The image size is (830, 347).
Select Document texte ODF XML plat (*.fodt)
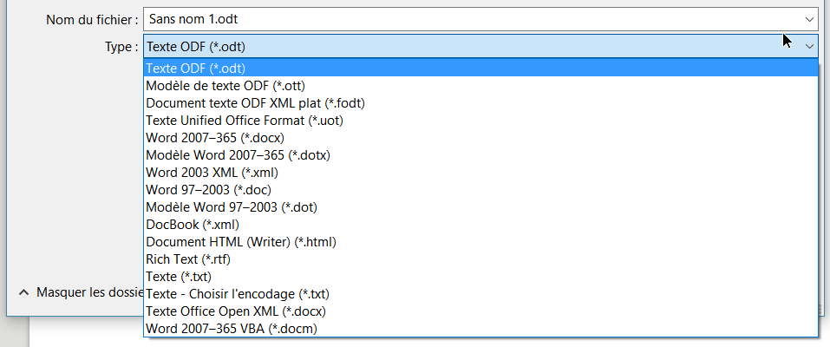pyautogui.click(x=480, y=102)
